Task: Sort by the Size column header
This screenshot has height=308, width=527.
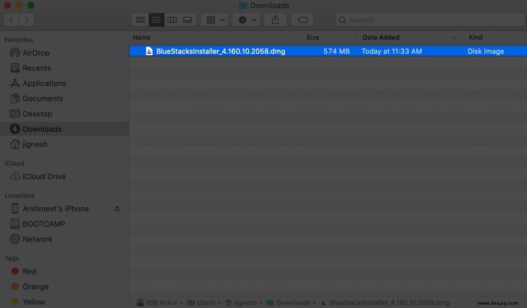Action: tap(313, 37)
